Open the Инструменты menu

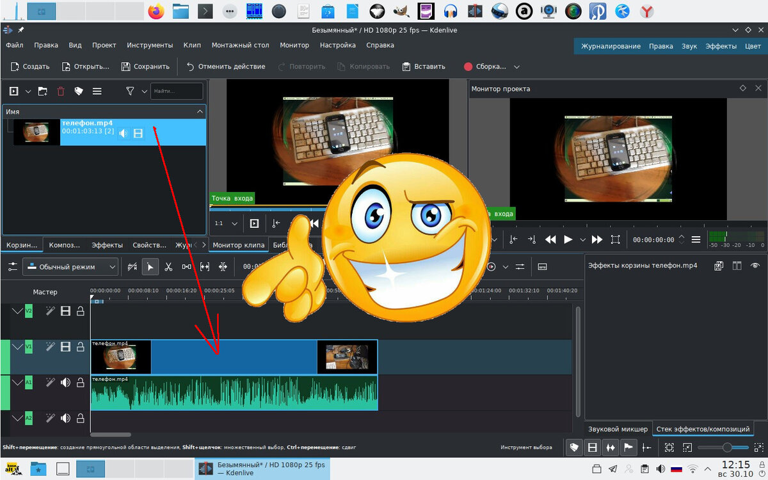[x=150, y=45]
